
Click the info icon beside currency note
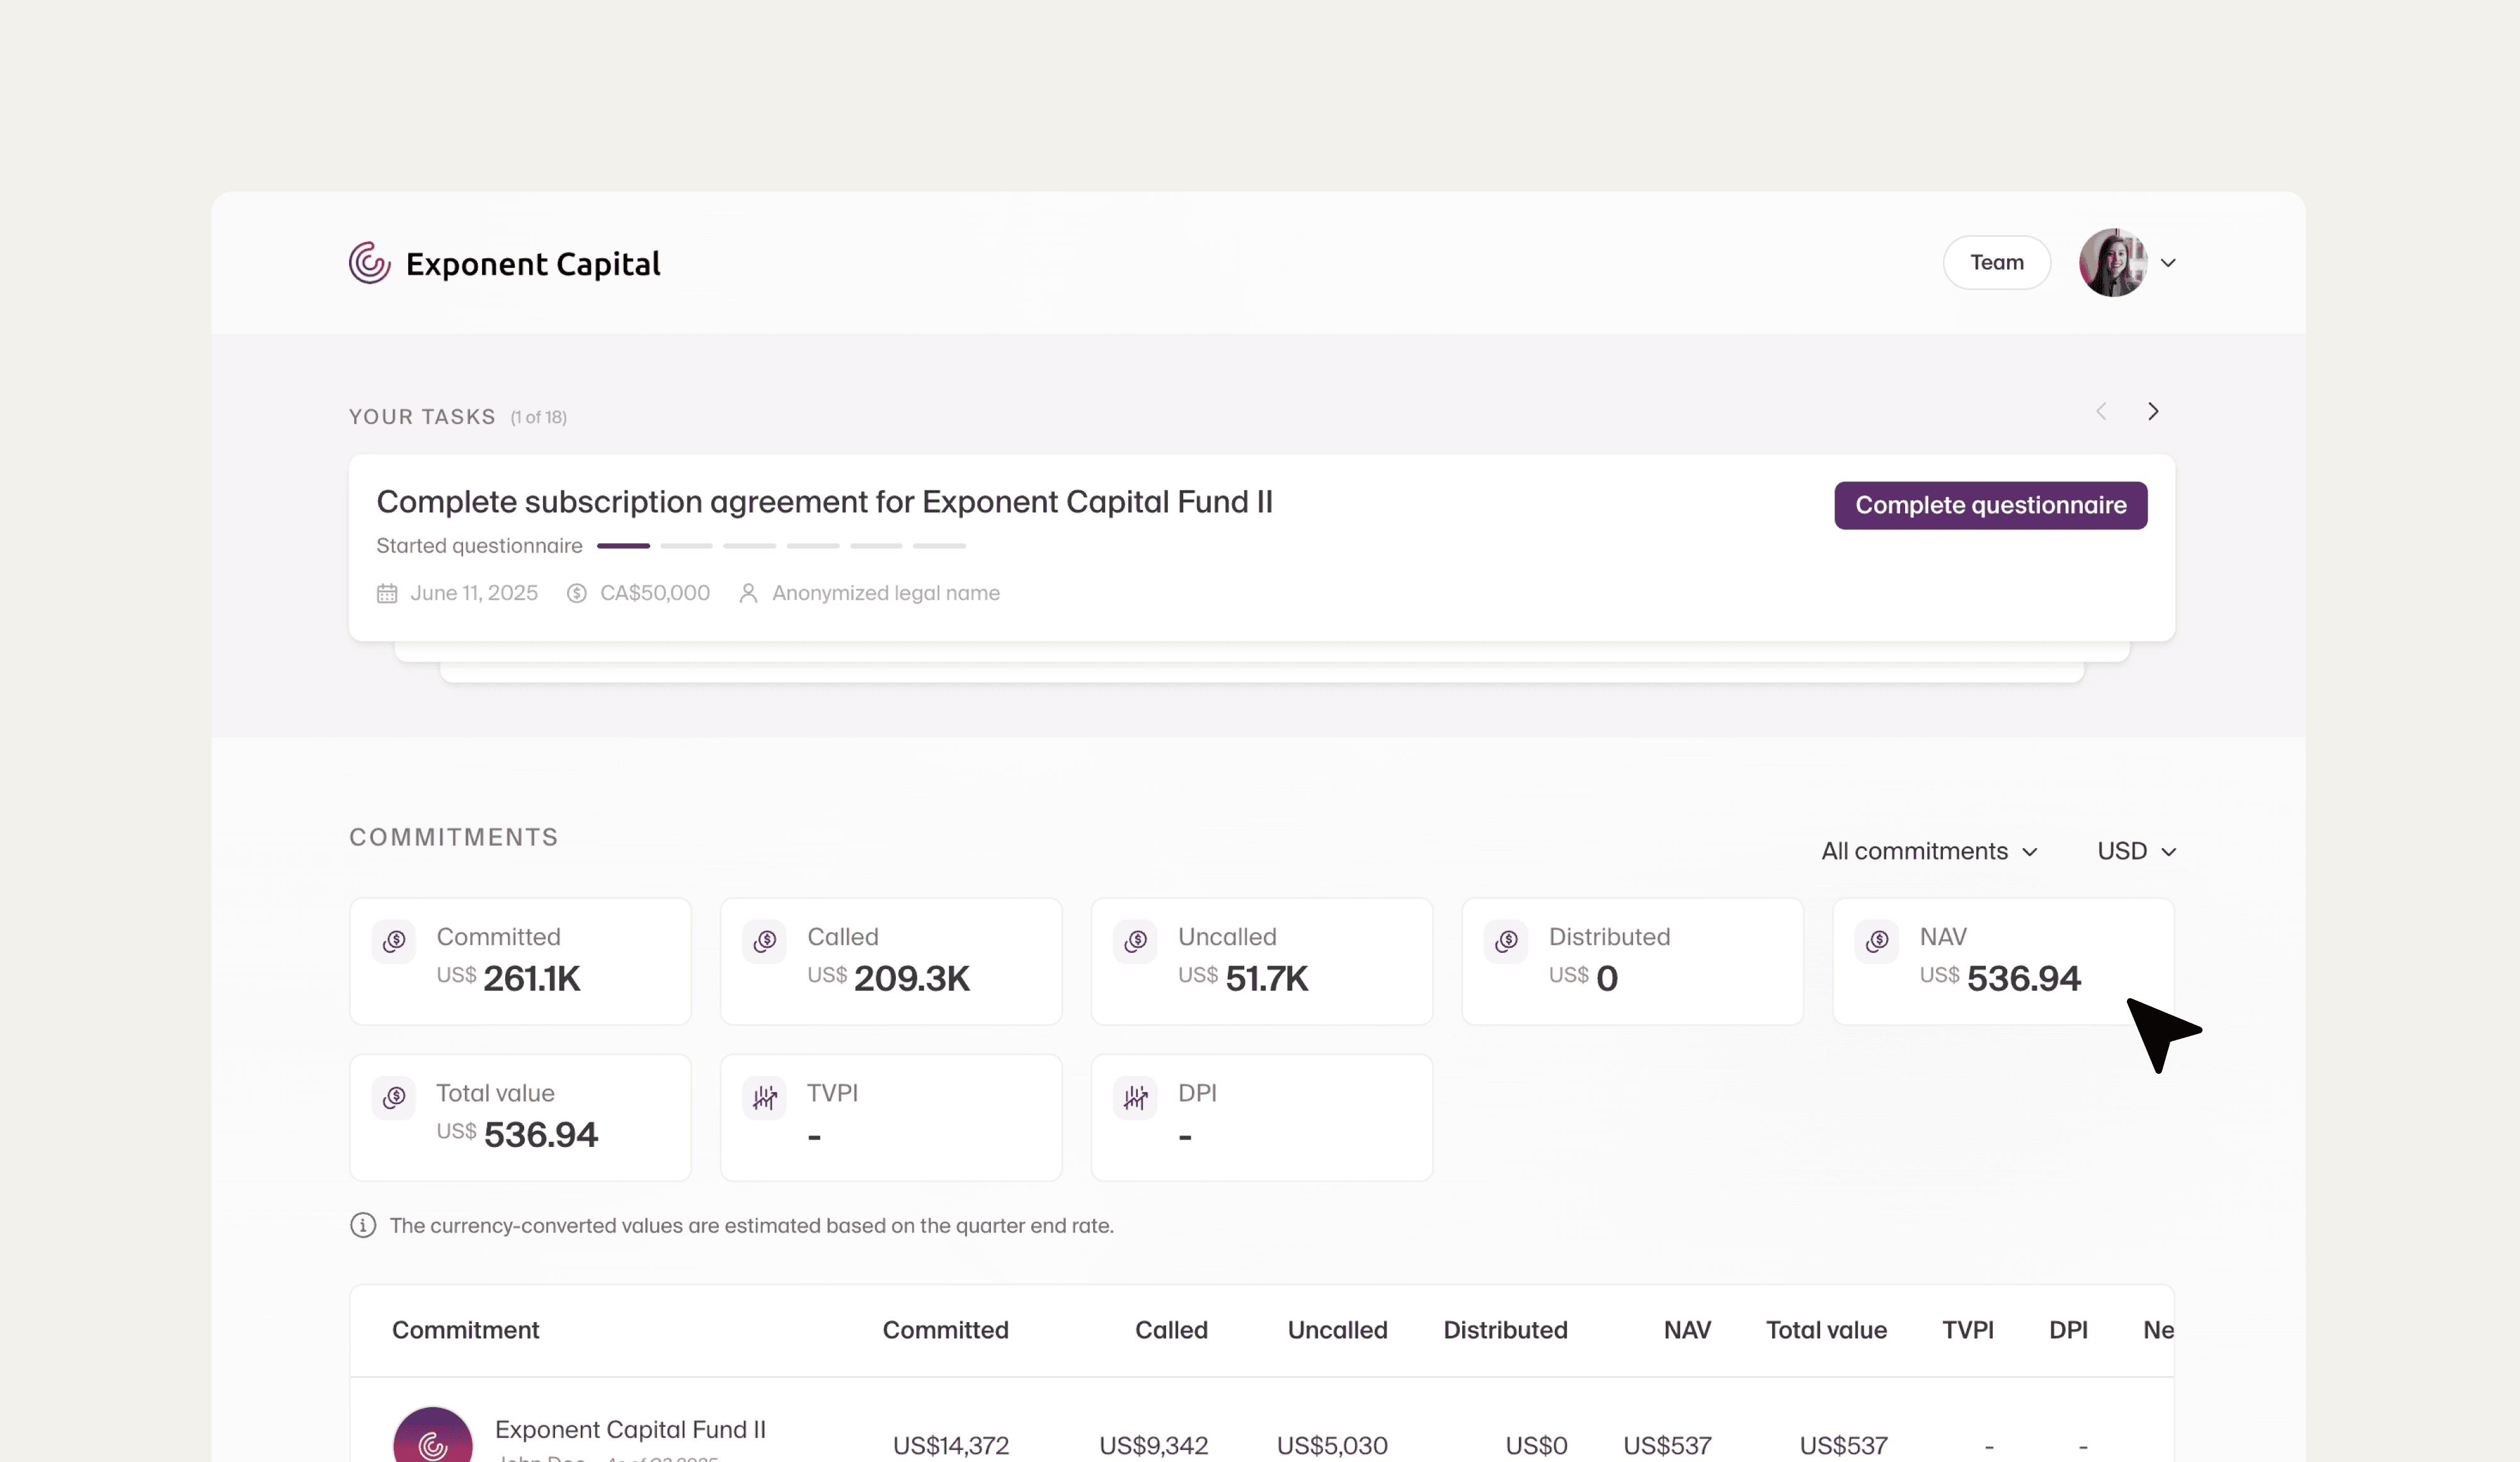pyautogui.click(x=363, y=1225)
